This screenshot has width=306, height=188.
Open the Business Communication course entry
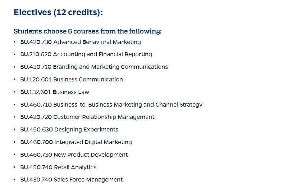click(x=88, y=80)
